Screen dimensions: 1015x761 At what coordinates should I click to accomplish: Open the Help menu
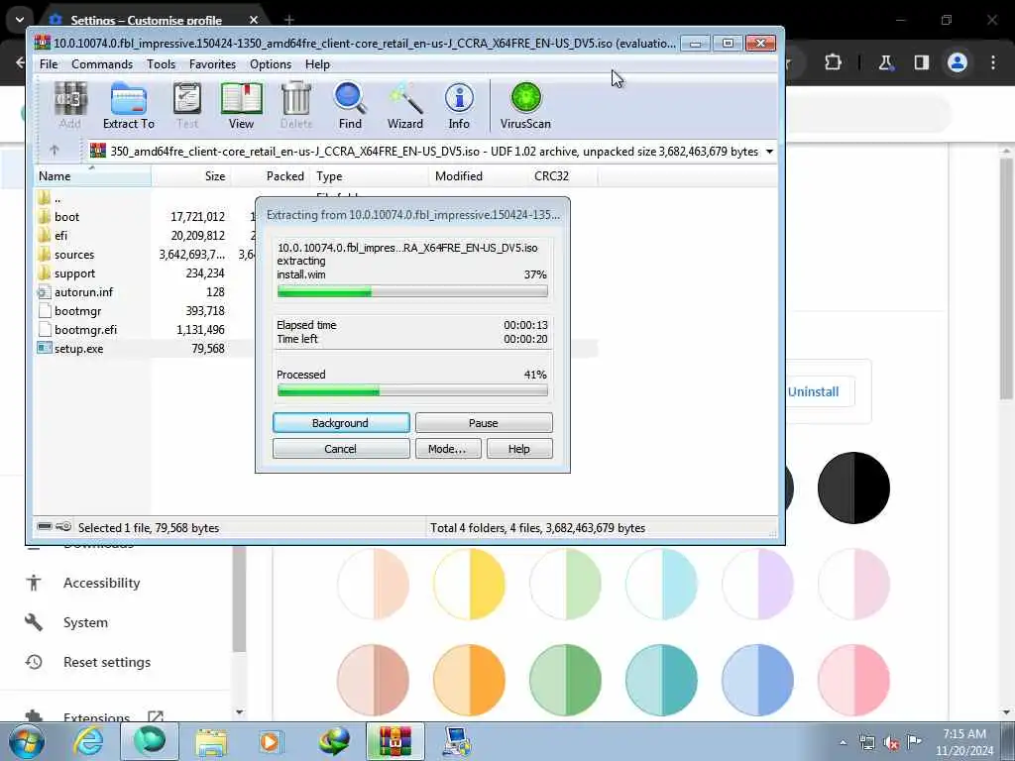pos(317,64)
